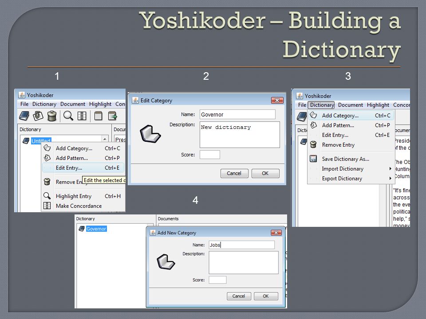Open Dictionary menu in window 1
The height and width of the screenshot is (319, 426).
[x=44, y=104]
